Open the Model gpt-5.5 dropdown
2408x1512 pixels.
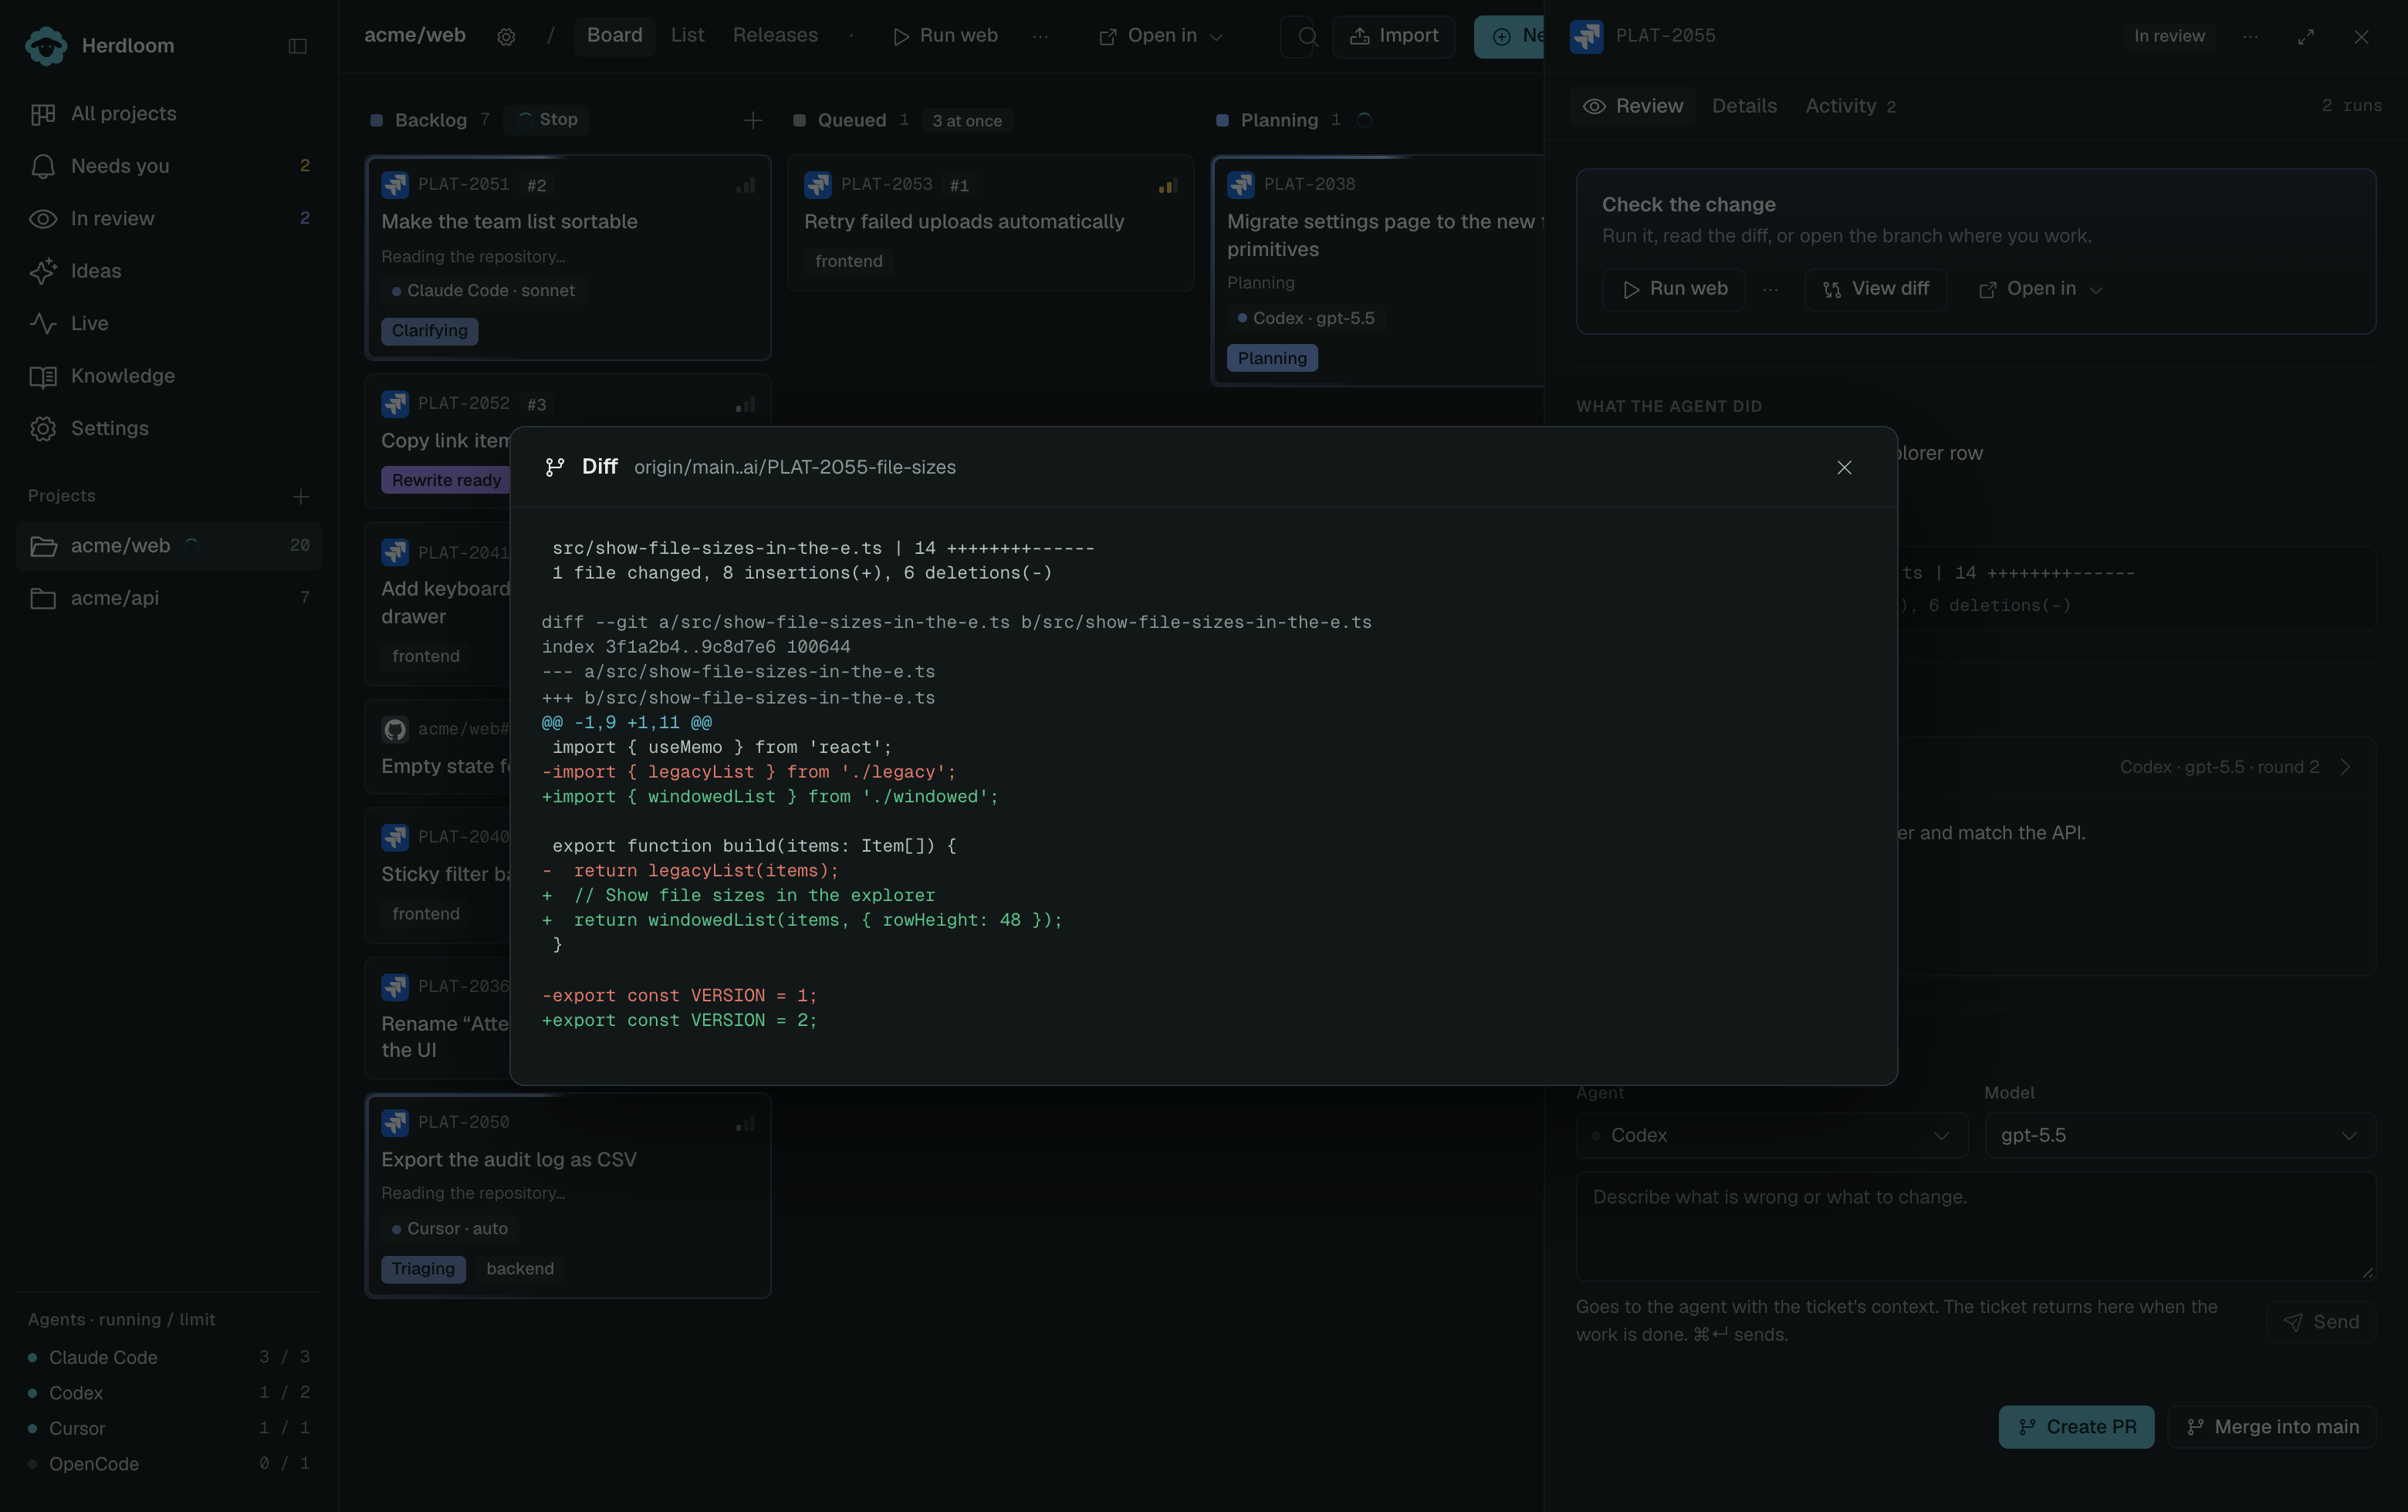(x=2180, y=1136)
